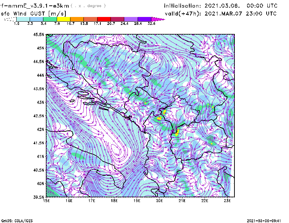This screenshot has width=289, height=223.
Task: Click the '17E' longitude label
Action: (92, 201)
